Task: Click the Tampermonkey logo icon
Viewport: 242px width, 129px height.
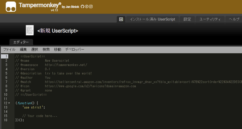Action: pos(11,7)
